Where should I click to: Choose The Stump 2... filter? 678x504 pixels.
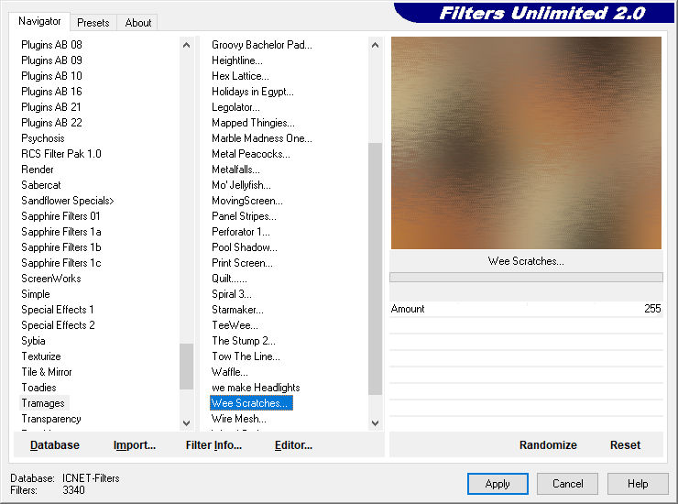[244, 341]
